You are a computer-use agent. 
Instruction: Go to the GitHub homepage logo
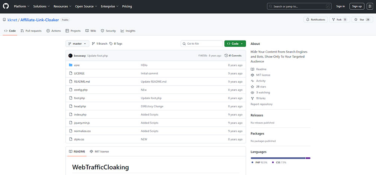coord(6,6)
